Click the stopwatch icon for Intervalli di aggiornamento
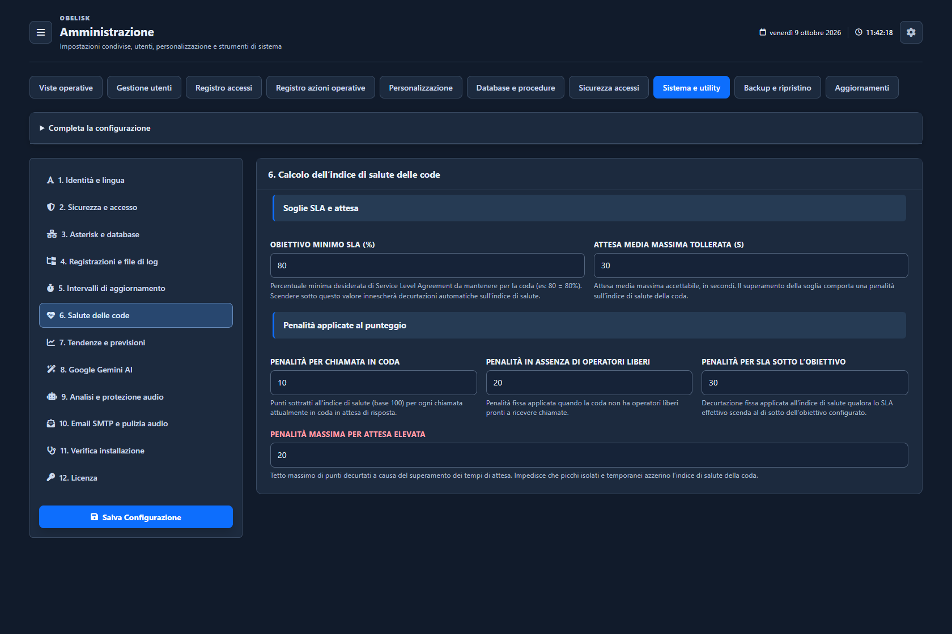The height and width of the screenshot is (634, 952). [x=50, y=288]
